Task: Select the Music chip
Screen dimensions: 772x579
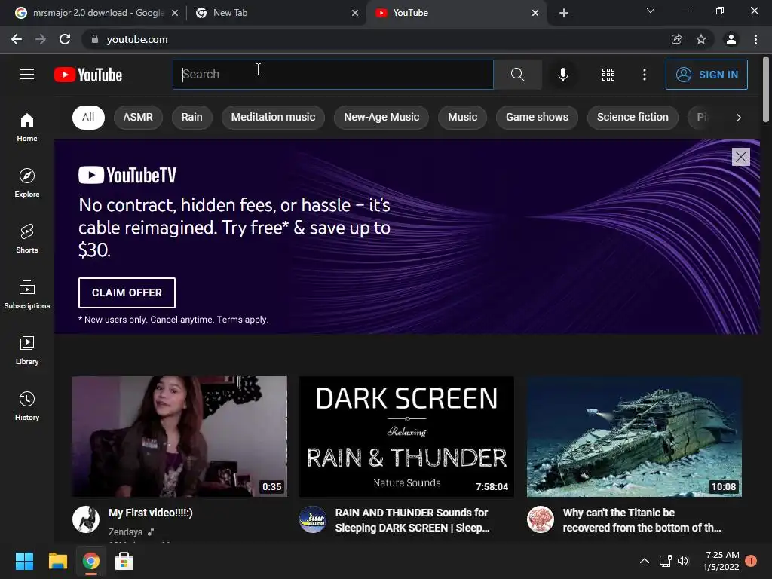Action: [462, 117]
